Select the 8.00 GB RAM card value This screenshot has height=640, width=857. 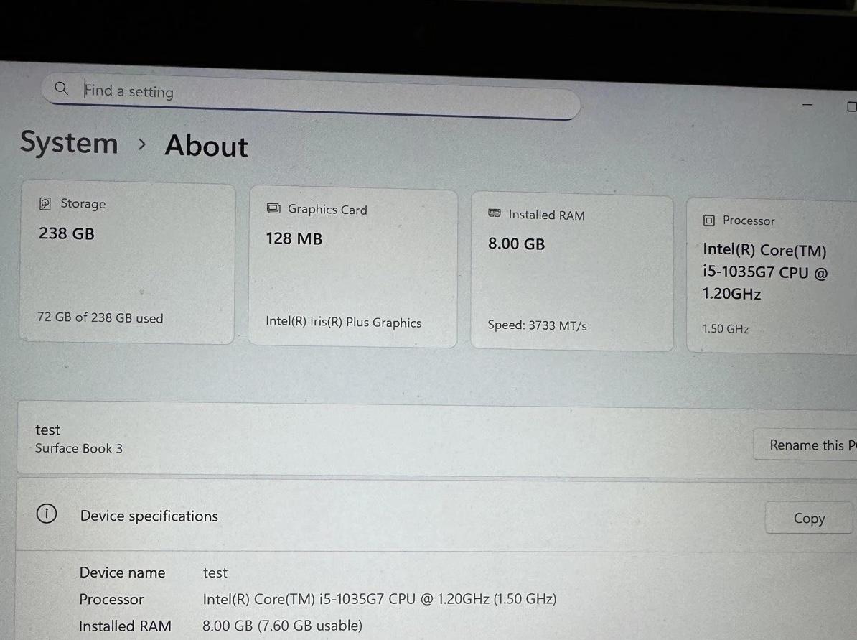[517, 244]
